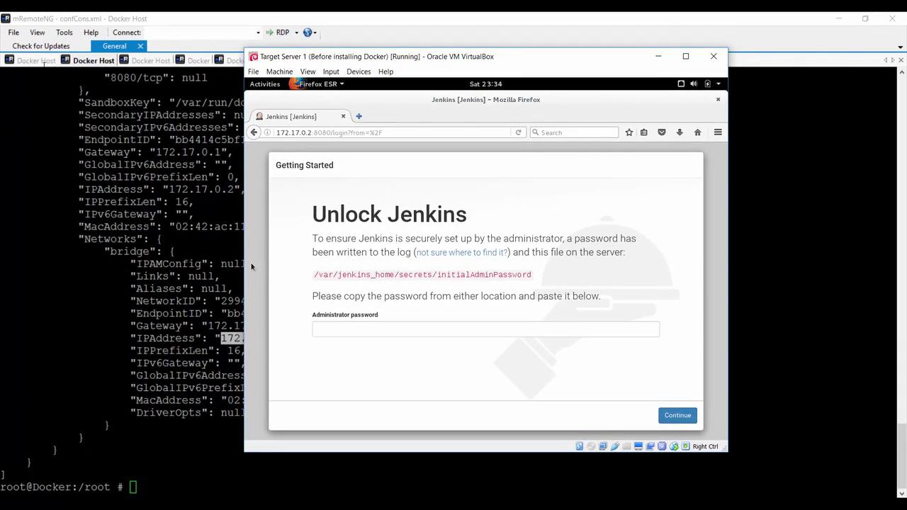Image resolution: width=907 pixels, height=510 pixels.
Task: Click the site information icon in URL bar
Action: click(x=268, y=132)
